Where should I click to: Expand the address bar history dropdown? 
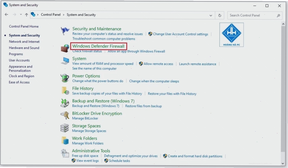(211, 16)
